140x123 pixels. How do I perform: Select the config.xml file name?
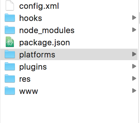pyautogui.click(x=39, y=6)
